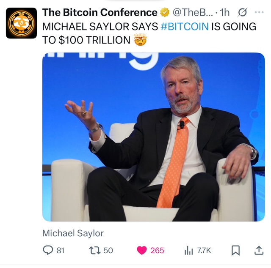Image resolution: width=271 pixels, height=268 pixels.
Task: Open The Bitcoin Conference profile avatar
Action: [21, 23]
